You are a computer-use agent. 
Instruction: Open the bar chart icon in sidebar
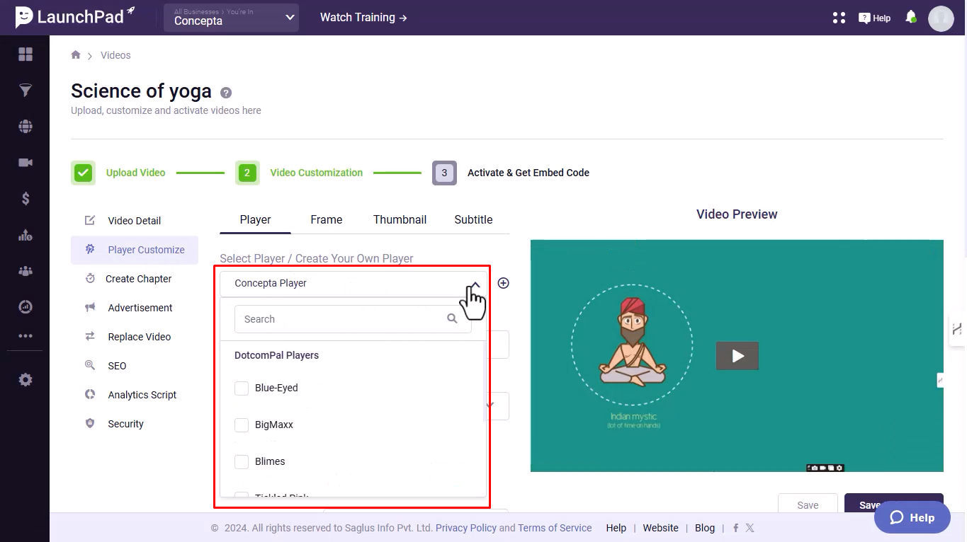click(26, 235)
